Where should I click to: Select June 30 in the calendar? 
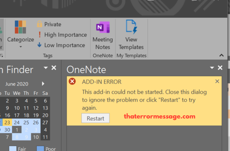coord(7,130)
